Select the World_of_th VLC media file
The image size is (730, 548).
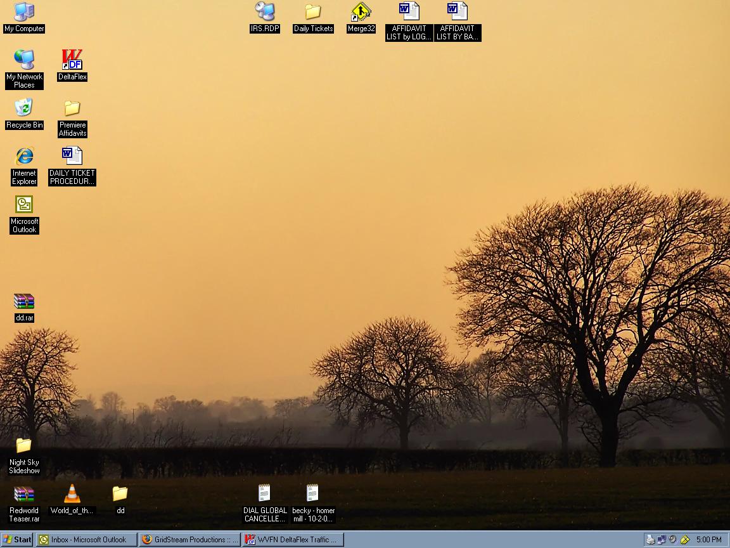pyautogui.click(x=72, y=493)
